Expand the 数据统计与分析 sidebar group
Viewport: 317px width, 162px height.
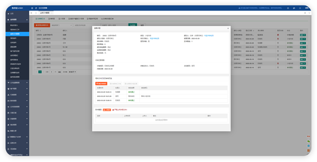tap(17, 137)
